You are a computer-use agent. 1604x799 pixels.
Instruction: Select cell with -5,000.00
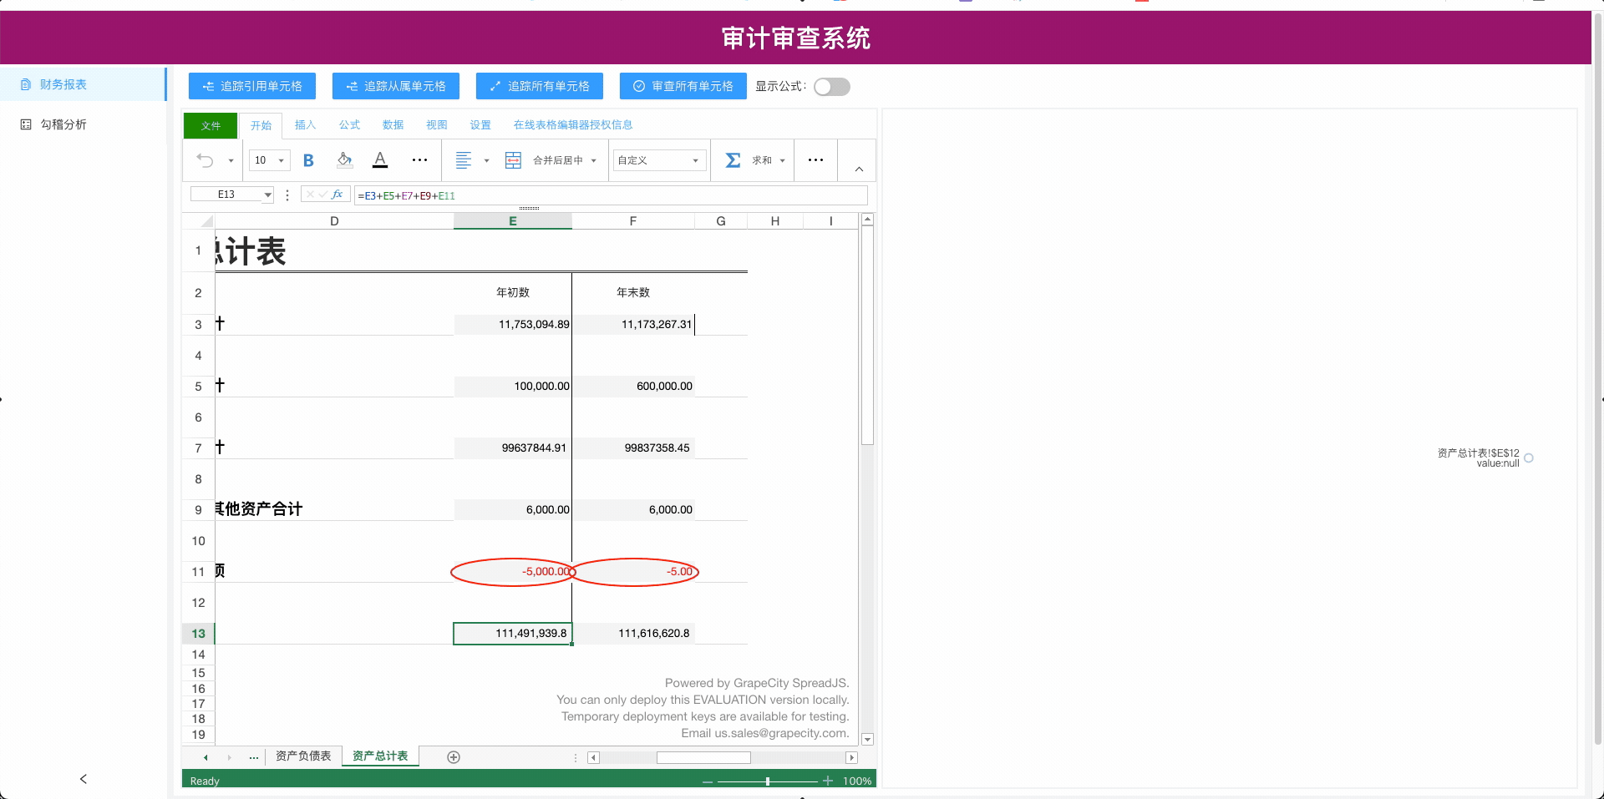(x=513, y=572)
